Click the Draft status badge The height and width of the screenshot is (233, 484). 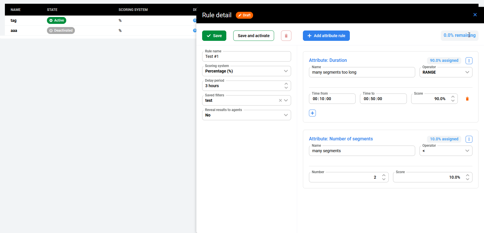pyautogui.click(x=244, y=15)
